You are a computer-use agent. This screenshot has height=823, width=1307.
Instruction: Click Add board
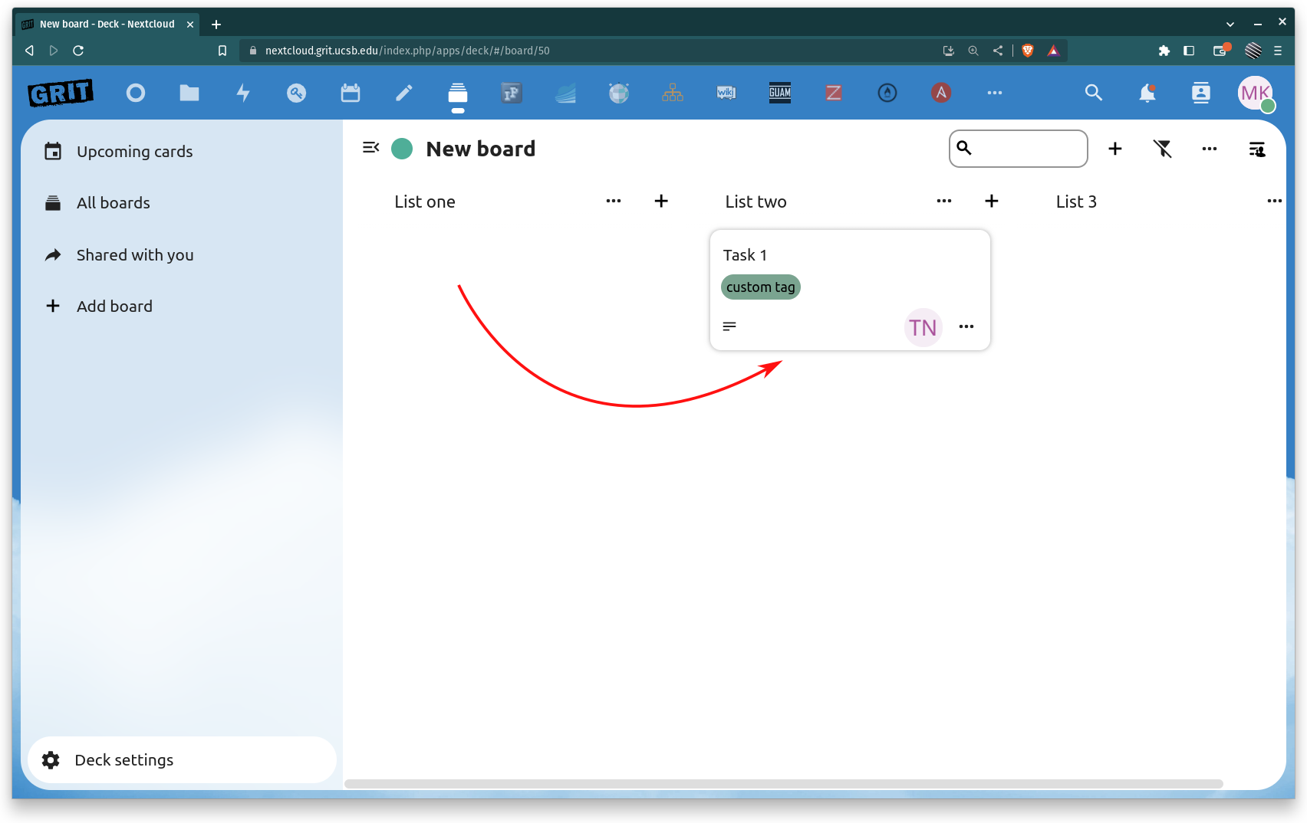[x=182, y=307]
